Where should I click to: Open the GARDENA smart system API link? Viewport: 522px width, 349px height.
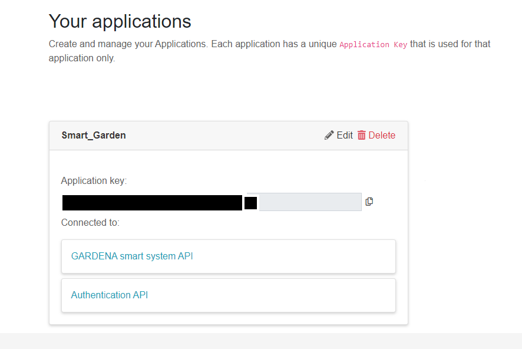(132, 256)
